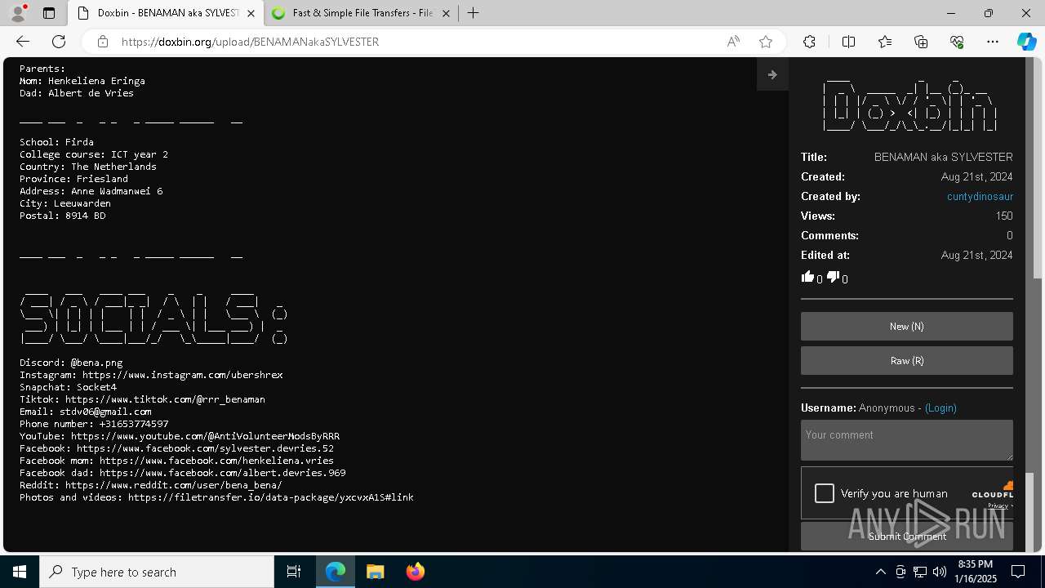Open Edge Settings and more menu
The height and width of the screenshot is (588, 1045).
993,42
